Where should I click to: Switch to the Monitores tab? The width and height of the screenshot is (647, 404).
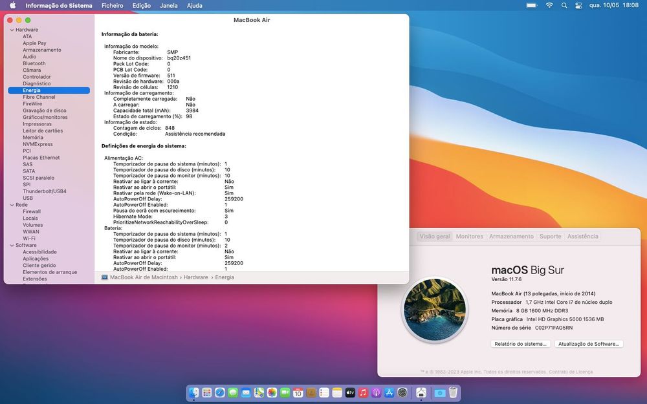(469, 236)
